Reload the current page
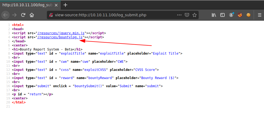The width and height of the screenshot is (264, 113). 23,15
